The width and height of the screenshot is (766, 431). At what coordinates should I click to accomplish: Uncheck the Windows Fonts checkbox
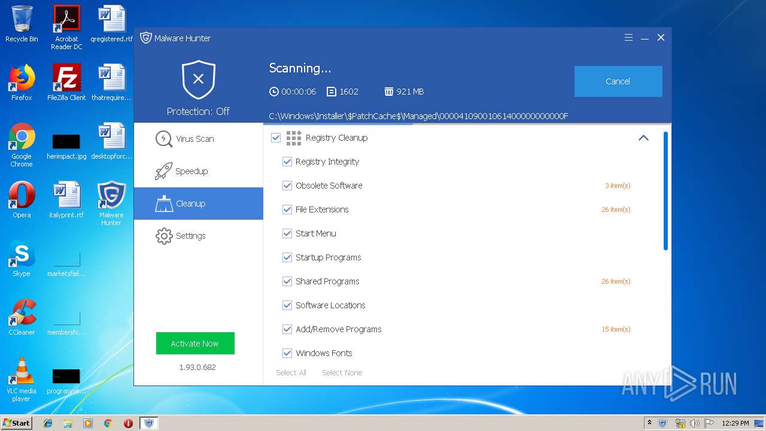(x=287, y=353)
